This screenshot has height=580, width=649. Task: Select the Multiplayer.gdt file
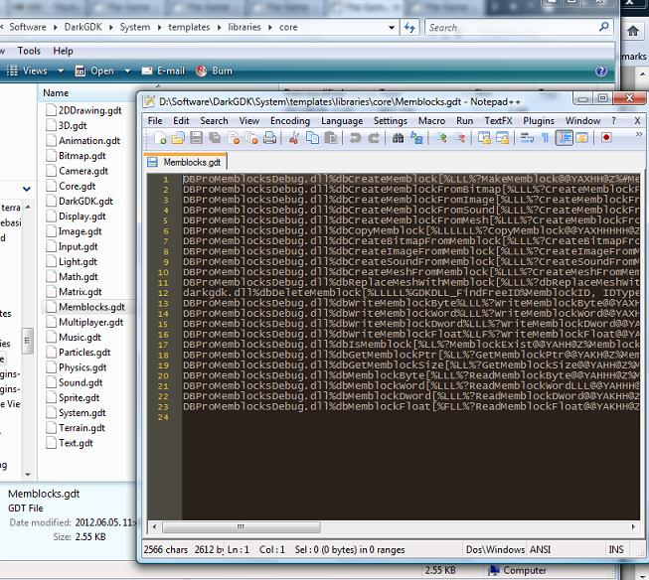(x=85, y=322)
